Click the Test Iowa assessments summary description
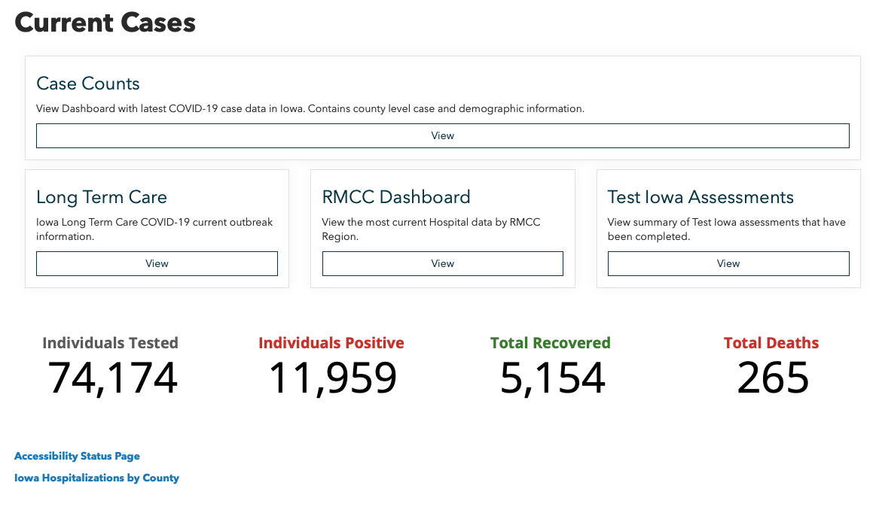 point(726,229)
